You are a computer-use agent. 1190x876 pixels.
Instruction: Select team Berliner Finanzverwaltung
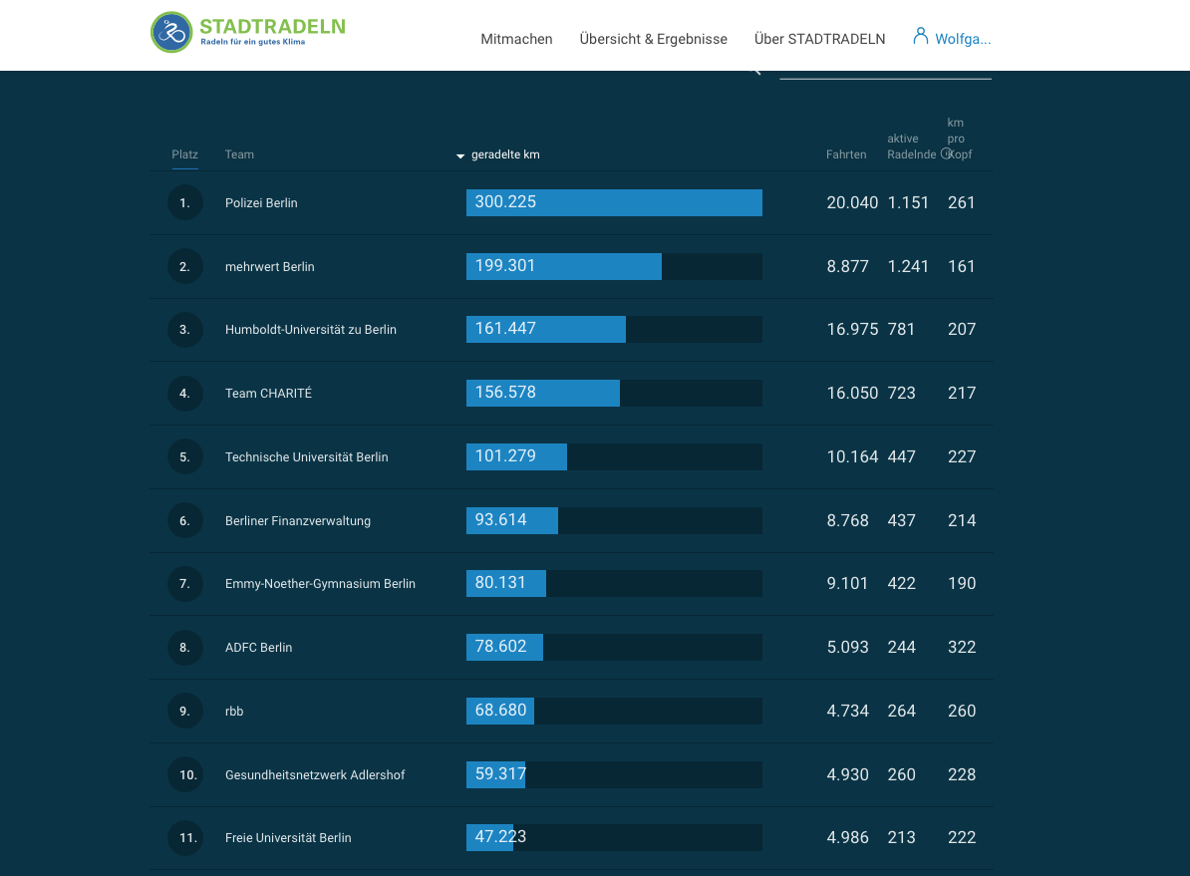tap(297, 521)
